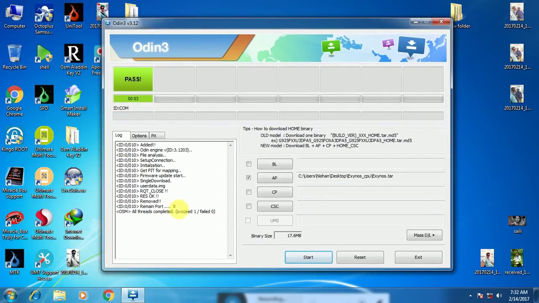
Task: Click the log line 'Firmware update start..'
Action: pos(151,175)
